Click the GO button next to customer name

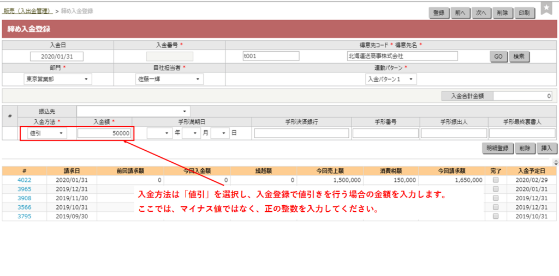(498, 56)
